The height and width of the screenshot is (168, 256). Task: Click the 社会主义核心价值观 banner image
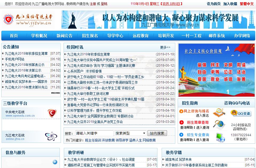(x=216, y=70)
